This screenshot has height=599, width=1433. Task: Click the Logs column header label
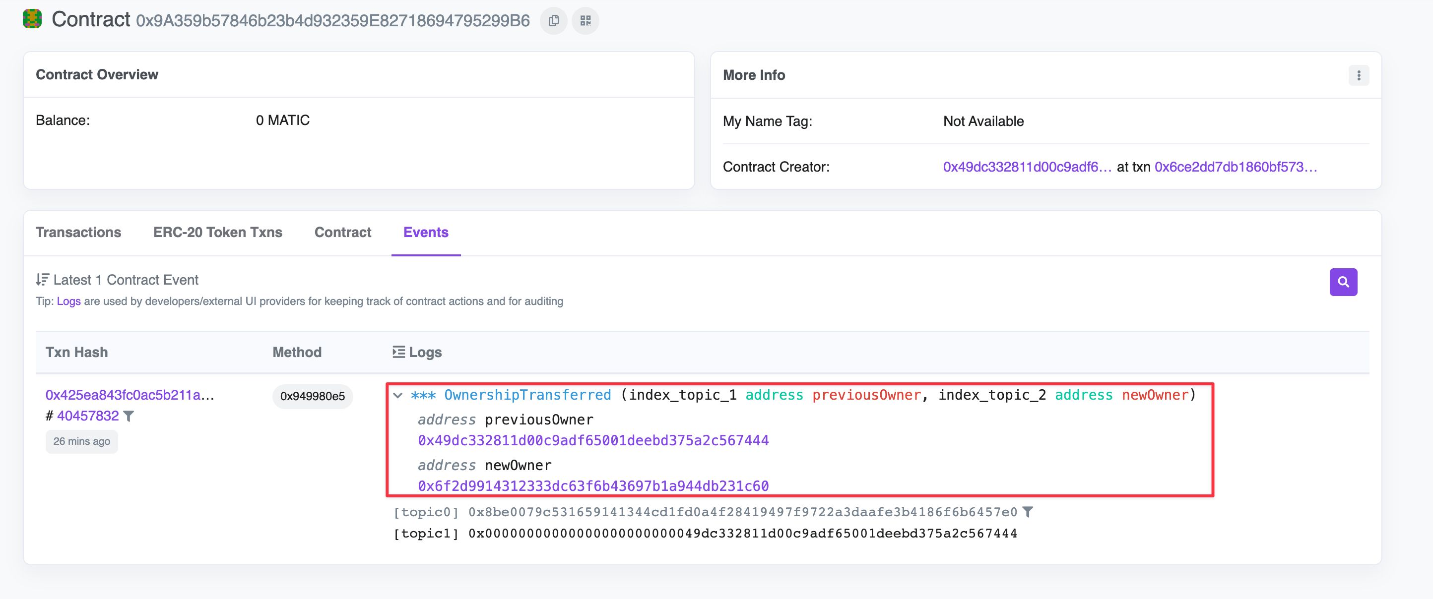pos(425,352)
